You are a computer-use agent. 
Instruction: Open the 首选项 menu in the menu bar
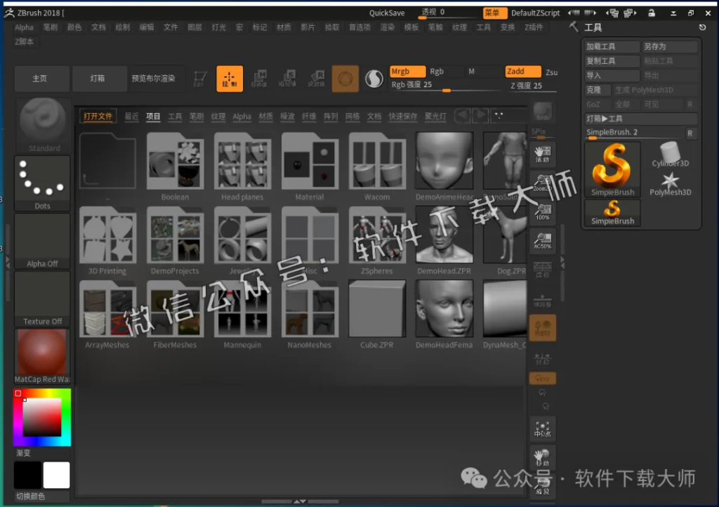pyautogui.click(x=361, y=27)
